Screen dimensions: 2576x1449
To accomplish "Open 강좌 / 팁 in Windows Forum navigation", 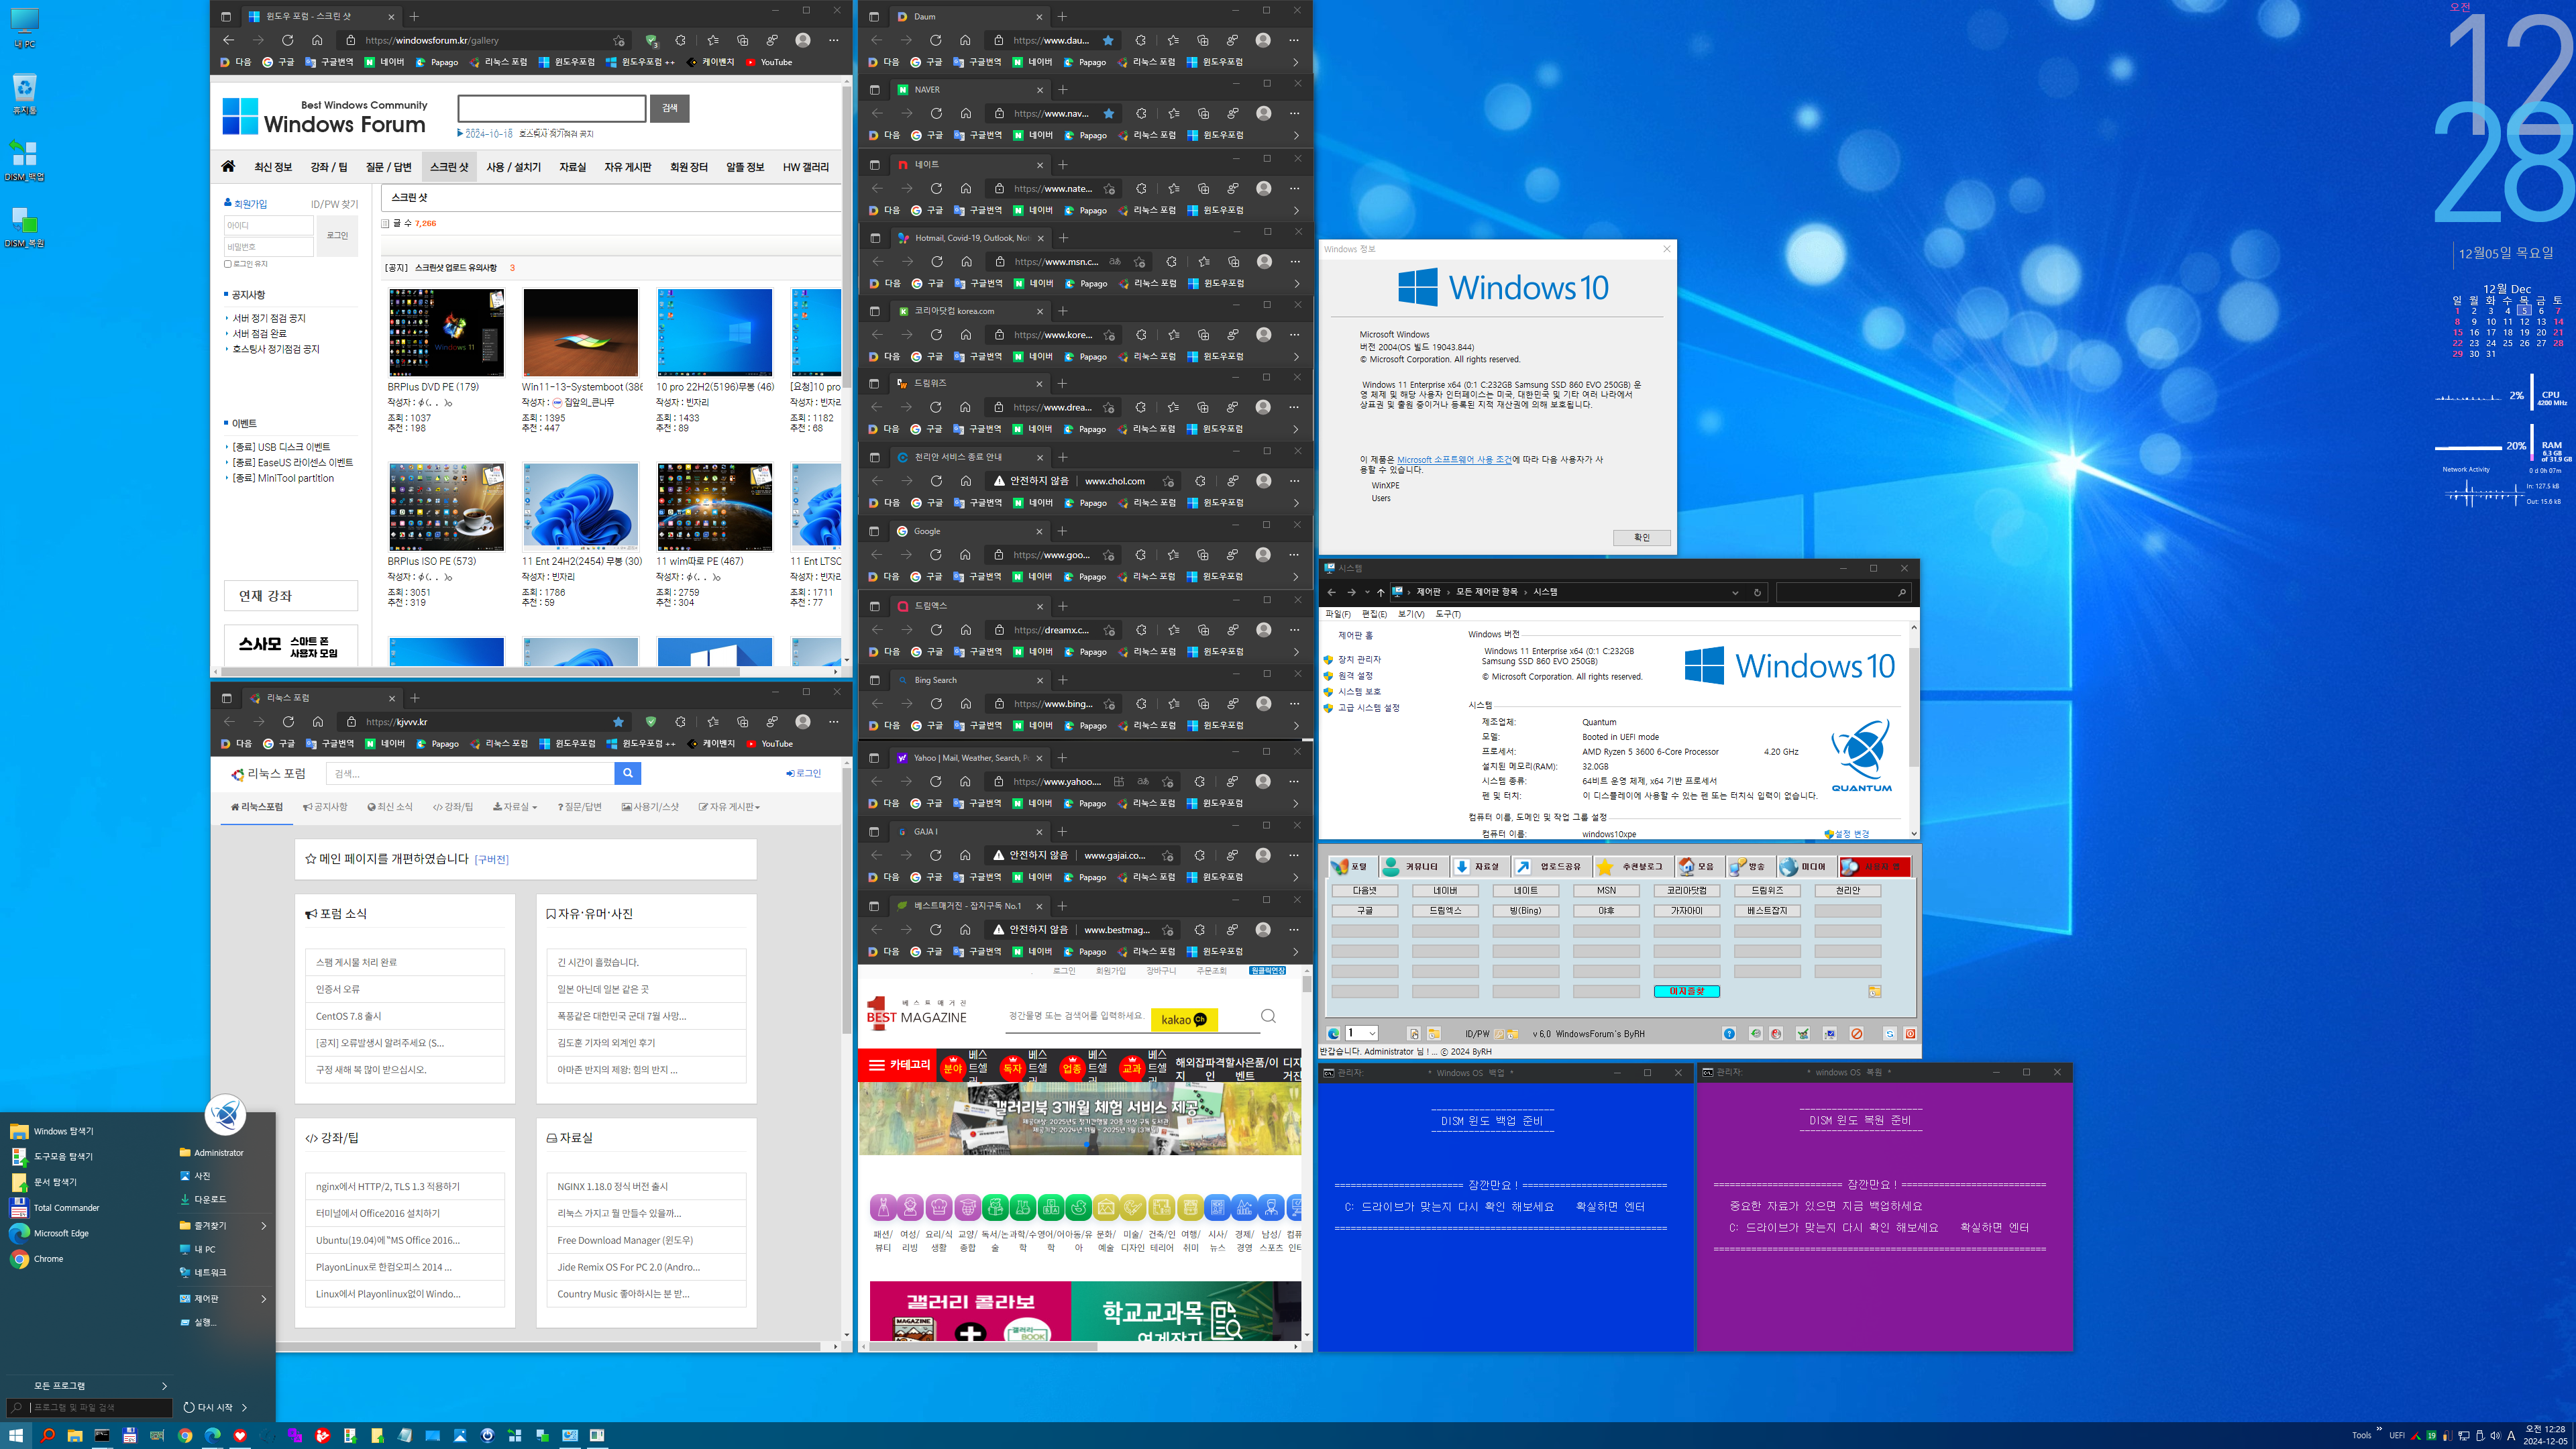I will pos(329,167).
